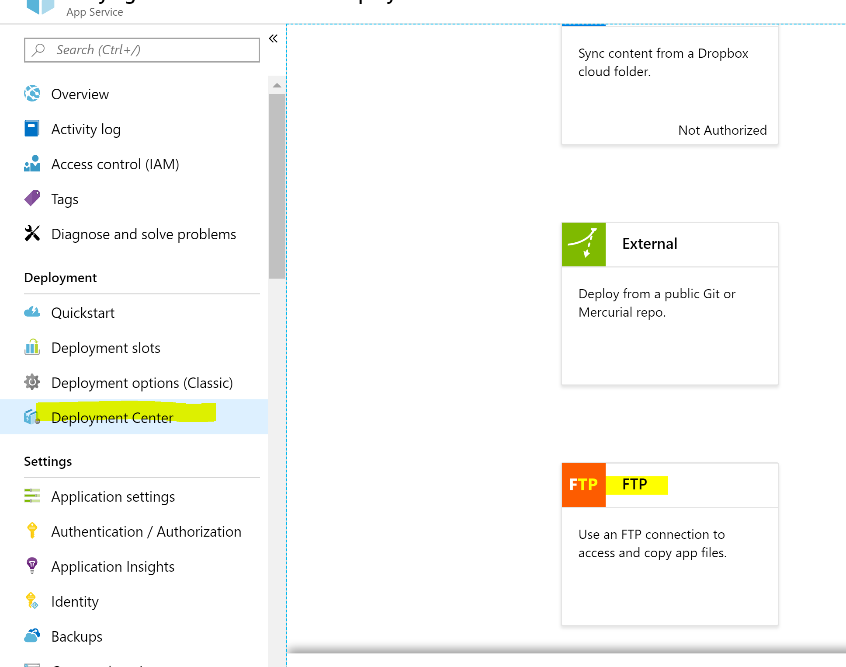Go to Application settings
Viewport: 846px width, 667px height.
pos(113,496)
